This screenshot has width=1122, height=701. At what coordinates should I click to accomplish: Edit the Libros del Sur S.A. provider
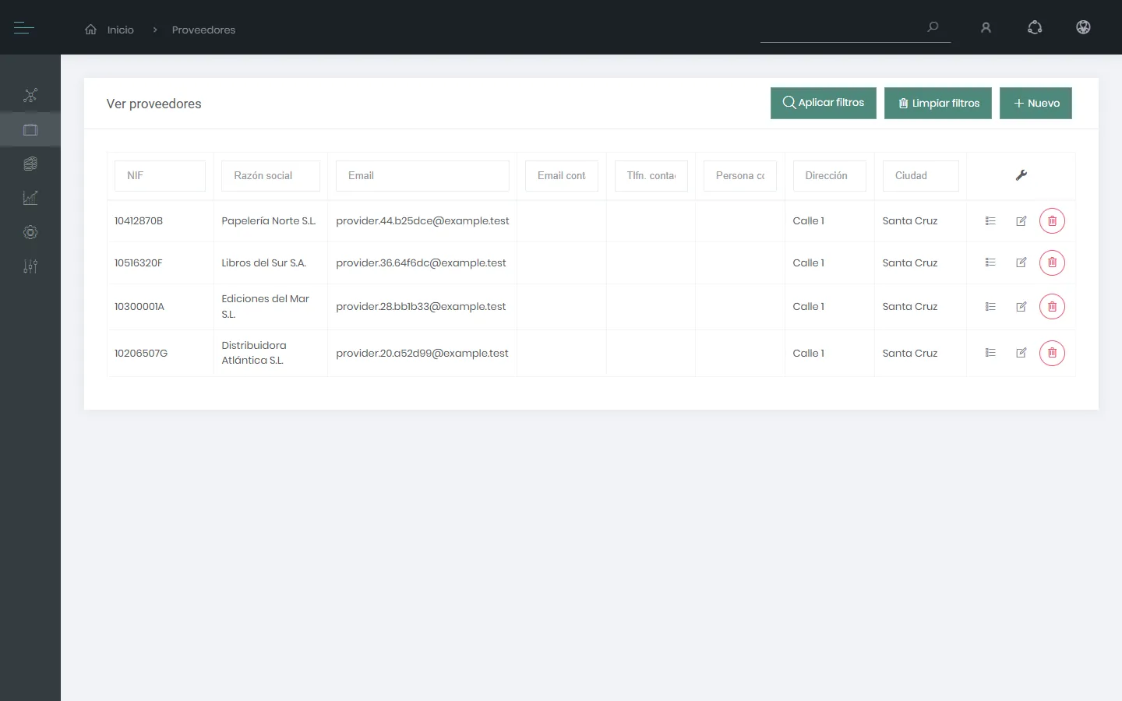pos(1021,262)
